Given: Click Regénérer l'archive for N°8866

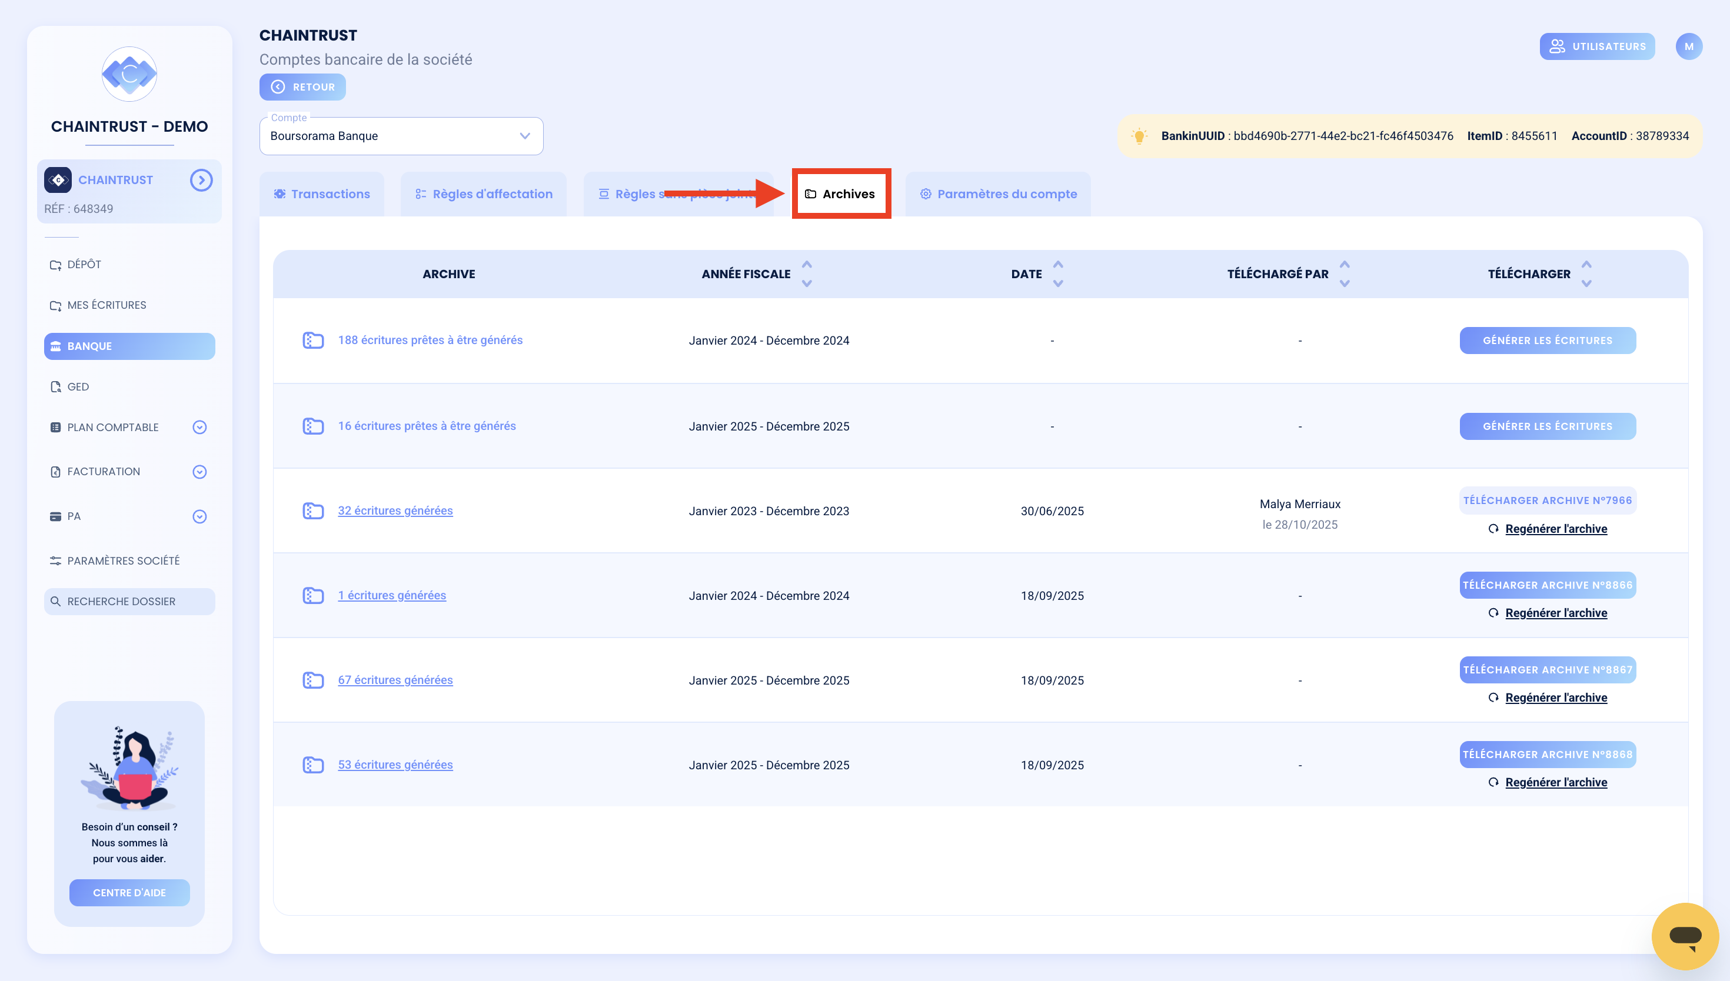Looking at the screenshot, I should (1555, 613).
